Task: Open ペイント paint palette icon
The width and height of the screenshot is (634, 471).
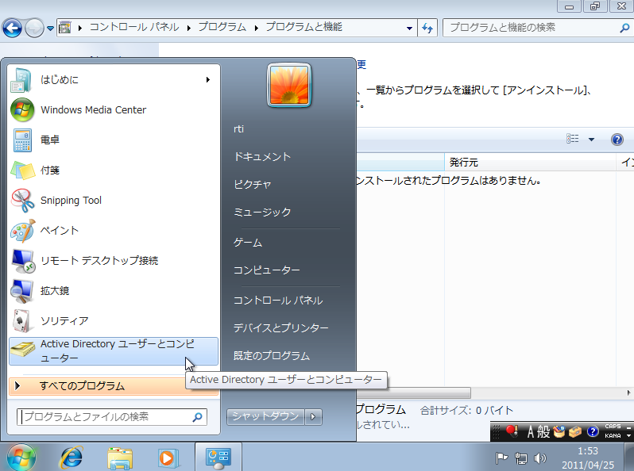Action: click(x=22, y=231)
